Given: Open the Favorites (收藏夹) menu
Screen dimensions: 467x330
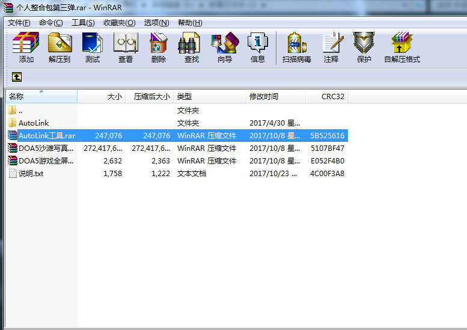Looking at the screenshot, I should (x=120, y=23).
